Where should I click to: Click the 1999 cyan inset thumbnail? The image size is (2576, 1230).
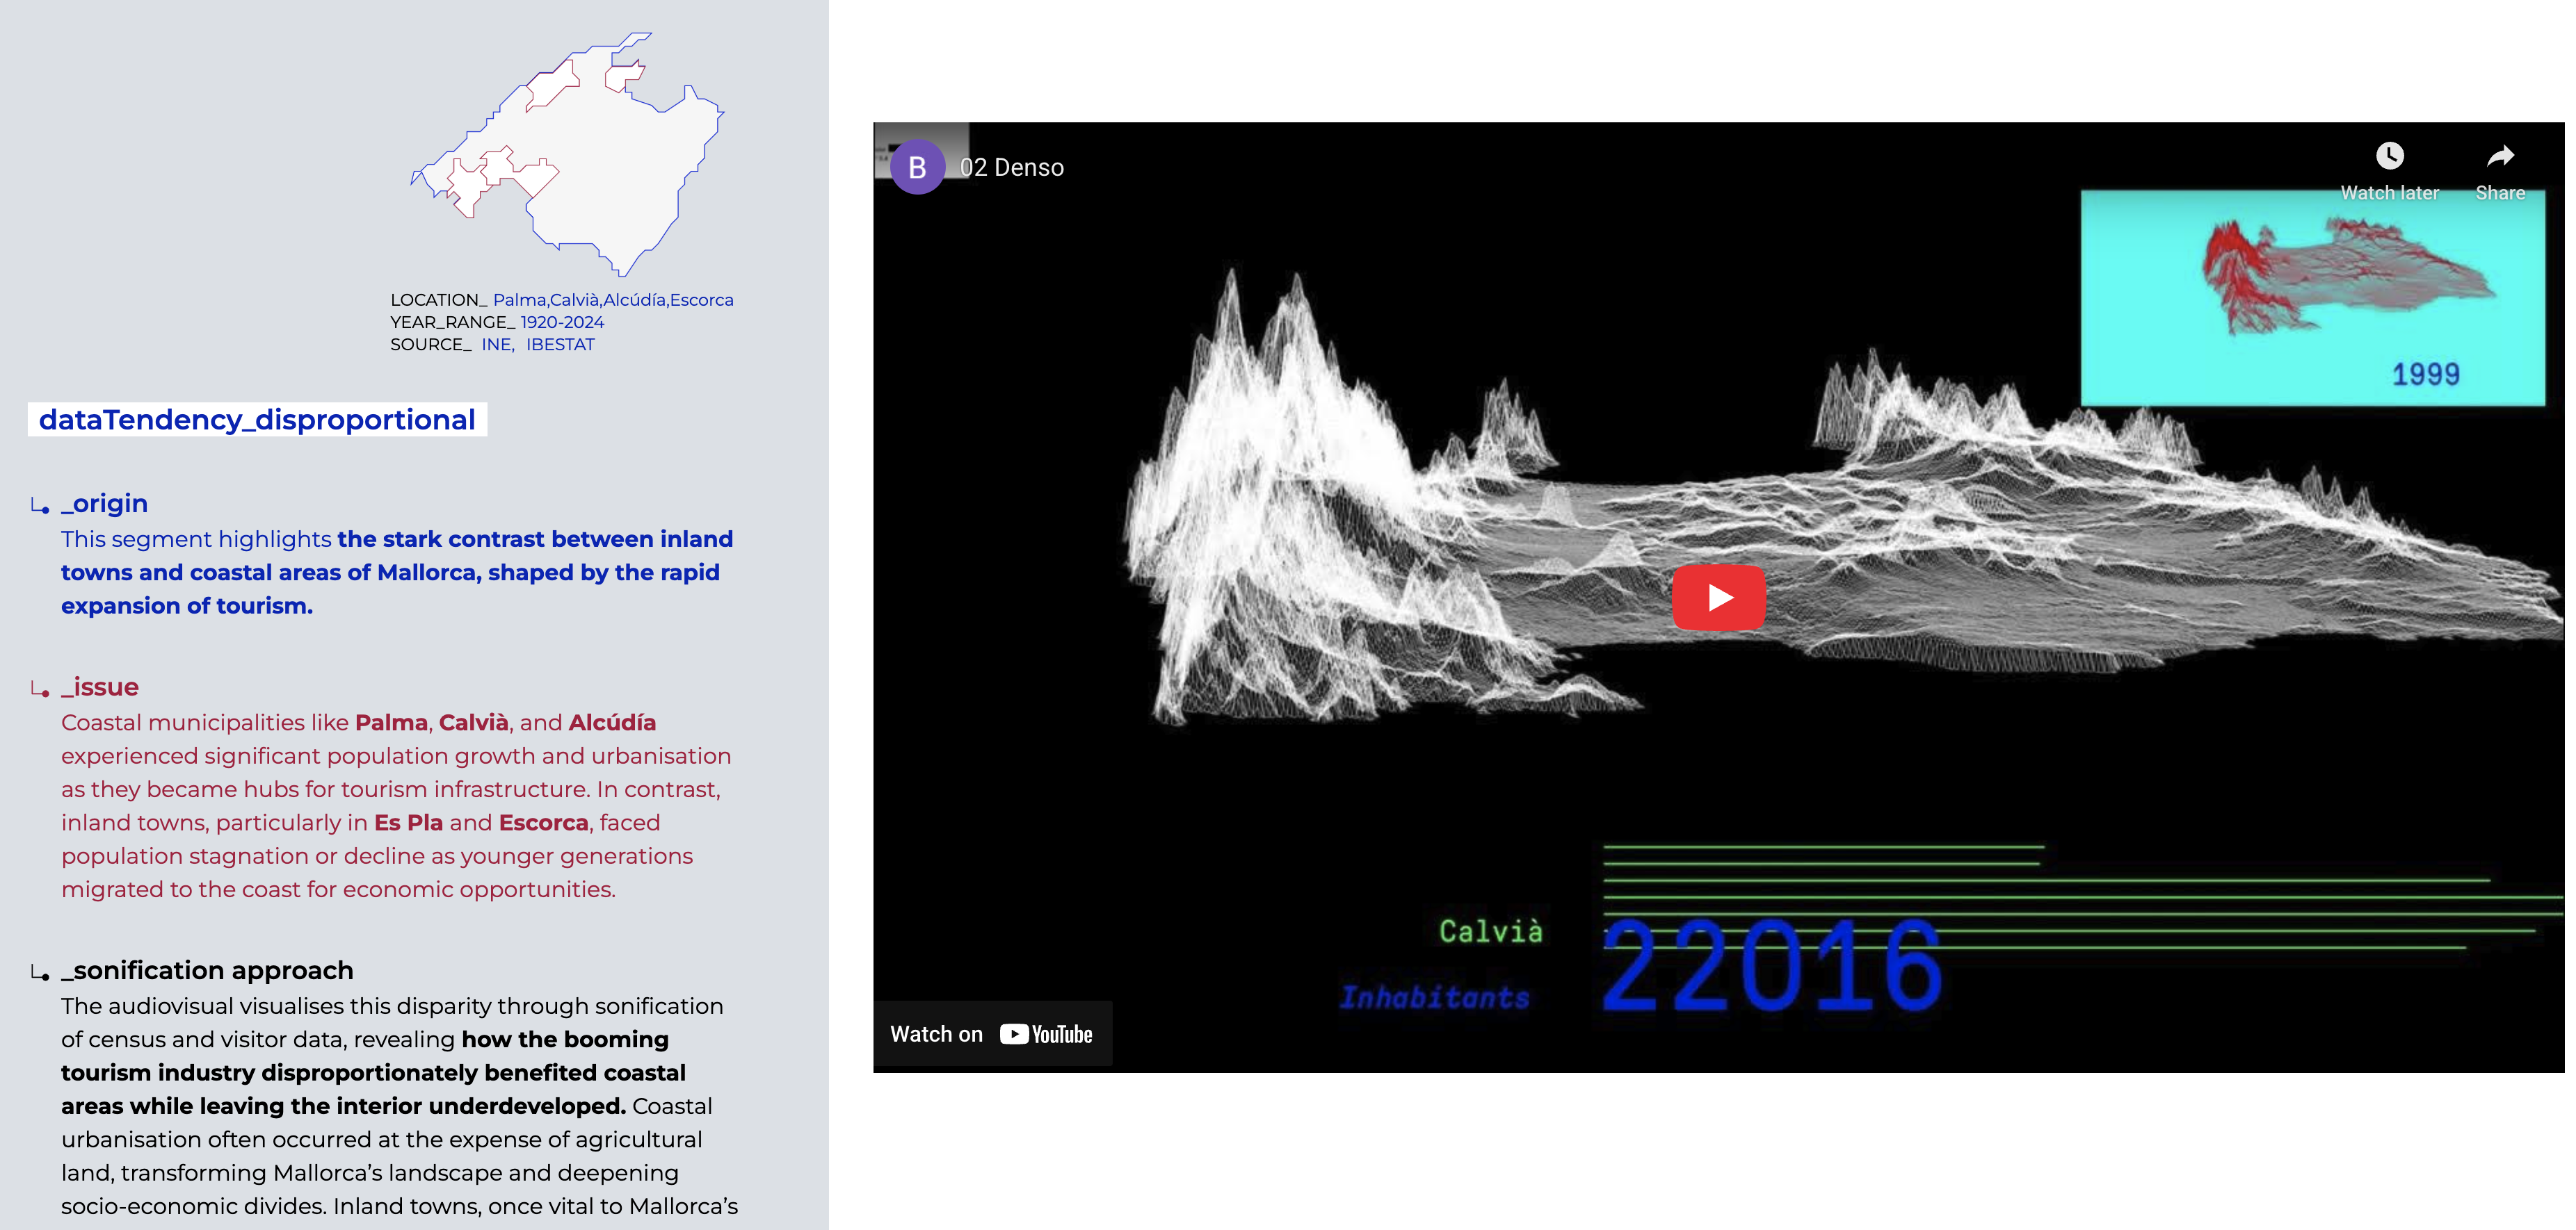tap(2312, 297)
